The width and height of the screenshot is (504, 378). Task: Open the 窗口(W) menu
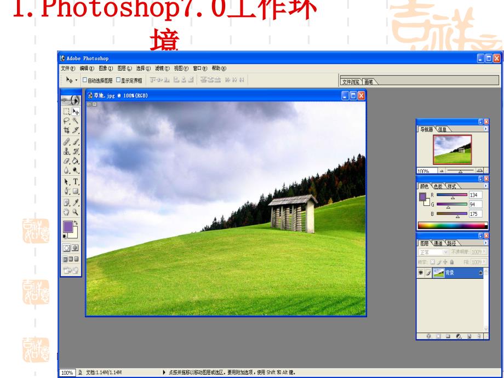click(200, 68)
